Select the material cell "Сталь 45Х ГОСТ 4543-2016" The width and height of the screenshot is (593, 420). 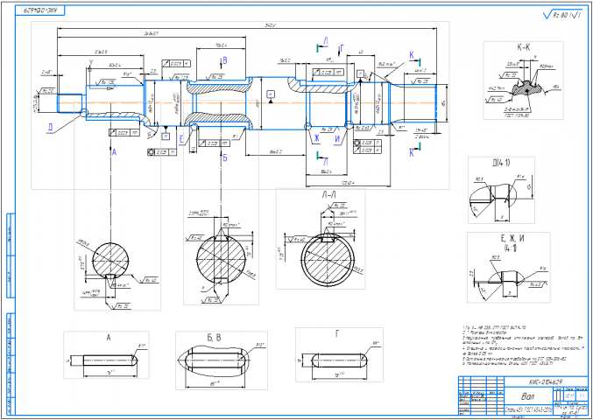pyautogui.click(x=529, y=410)
